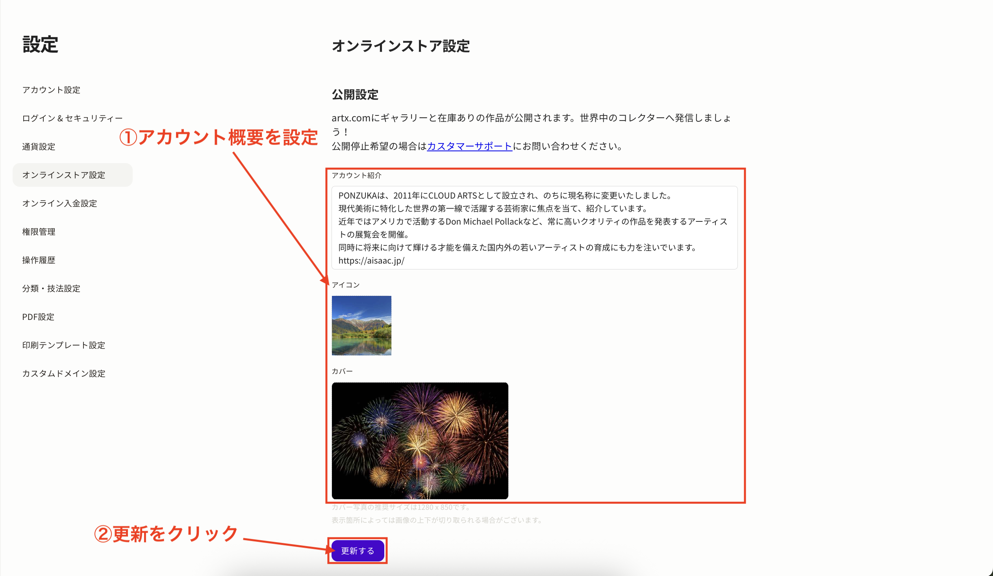Click the mountain lake icon image
993x576 pixels.
(x=361, y=326)
